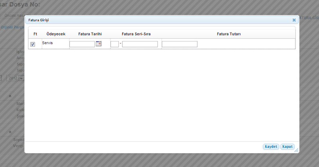The image size is (319, 167).
Task: Click the dialog resize grip corner
Action: [x=296, y=151]
